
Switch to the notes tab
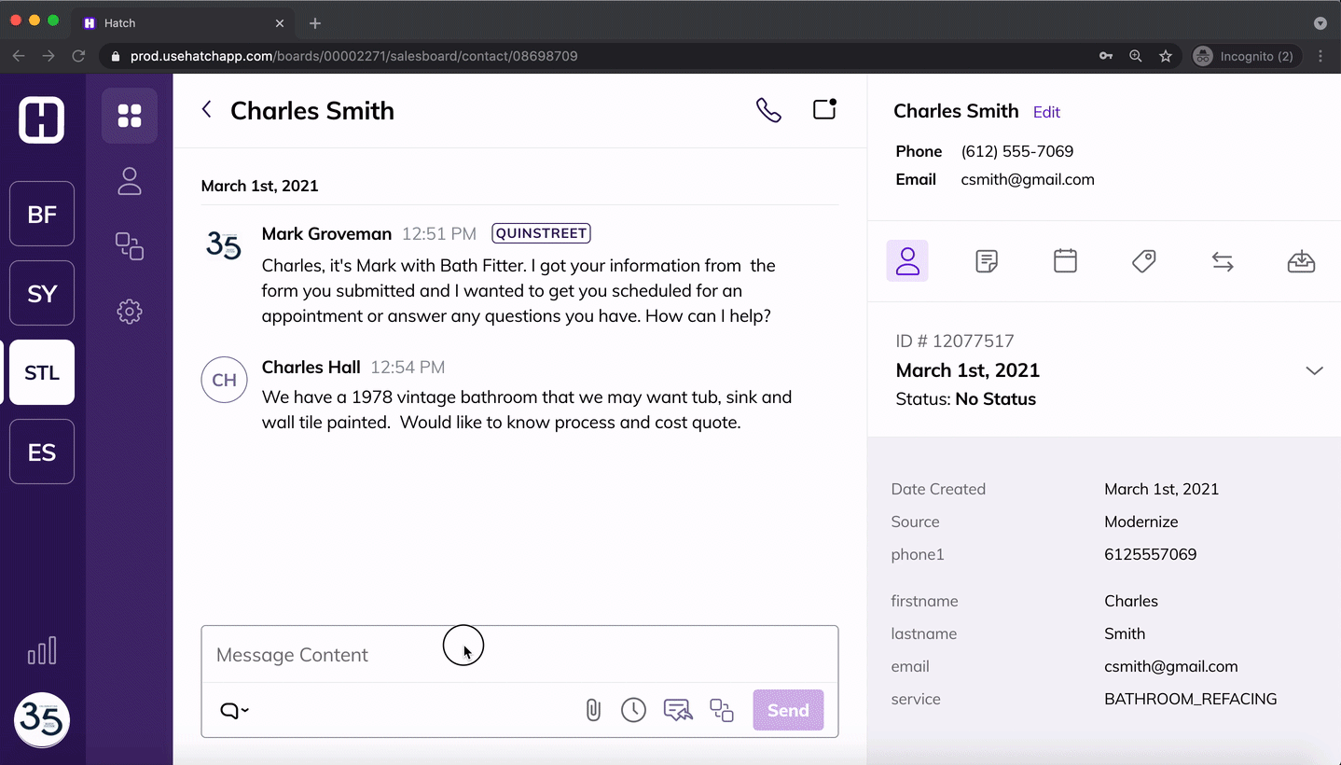(x=987, y=261)
